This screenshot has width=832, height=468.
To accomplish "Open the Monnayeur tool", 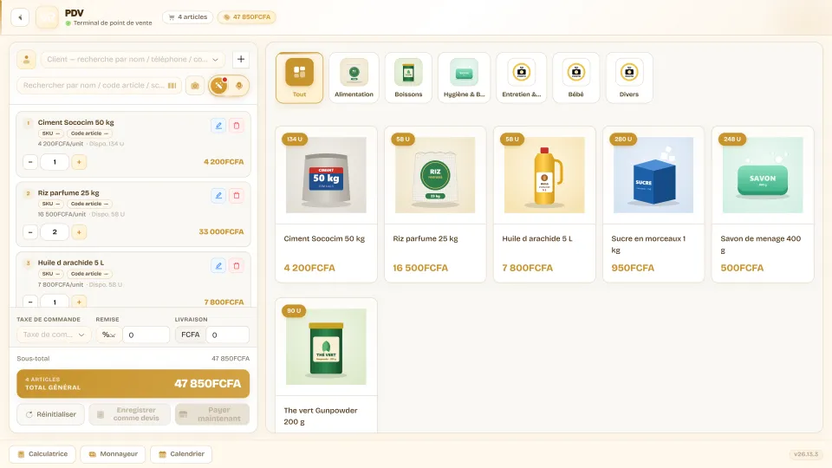I will pos(113,454).
